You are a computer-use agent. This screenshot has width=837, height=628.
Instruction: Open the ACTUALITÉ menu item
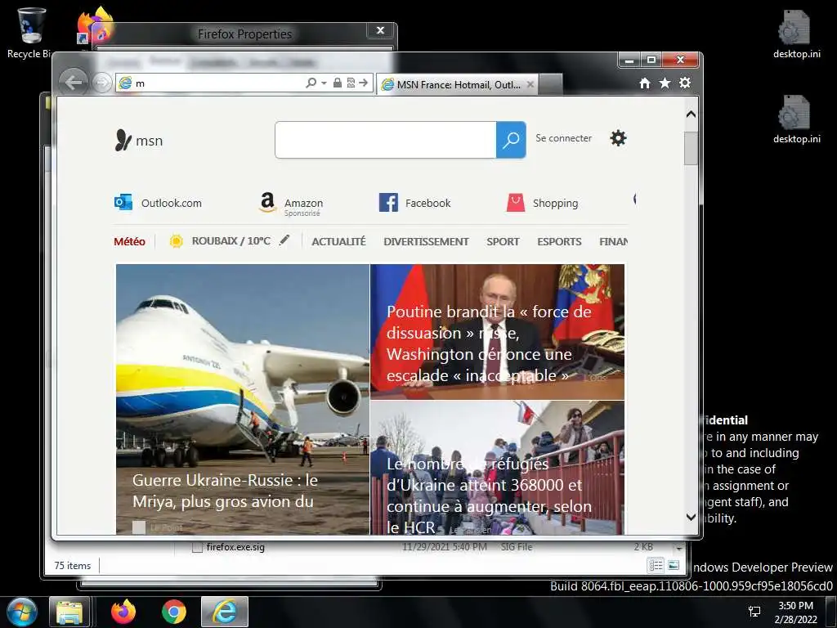(338, 241)
